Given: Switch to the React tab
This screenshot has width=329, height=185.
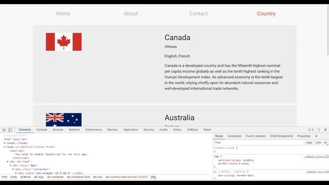Looking at the screenshot, I should (x=207, y=129).
